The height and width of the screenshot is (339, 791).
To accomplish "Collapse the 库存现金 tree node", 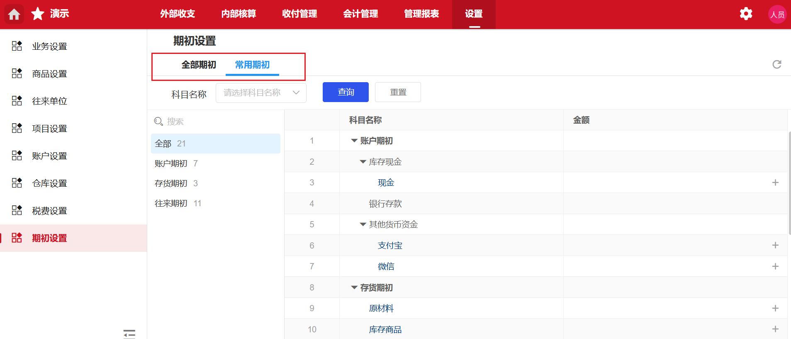I will (363, 162).
